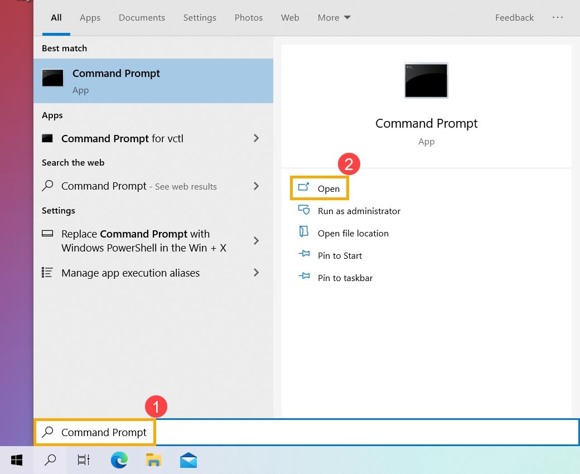Launch Microsoft Edge from the taskbar

(x=119, y=460)
